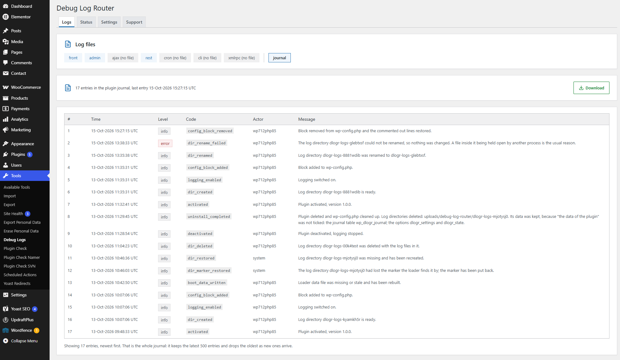Click the uninstall_completed code cell
Viewport: 620px width, 360px height.
pos(209,217)
